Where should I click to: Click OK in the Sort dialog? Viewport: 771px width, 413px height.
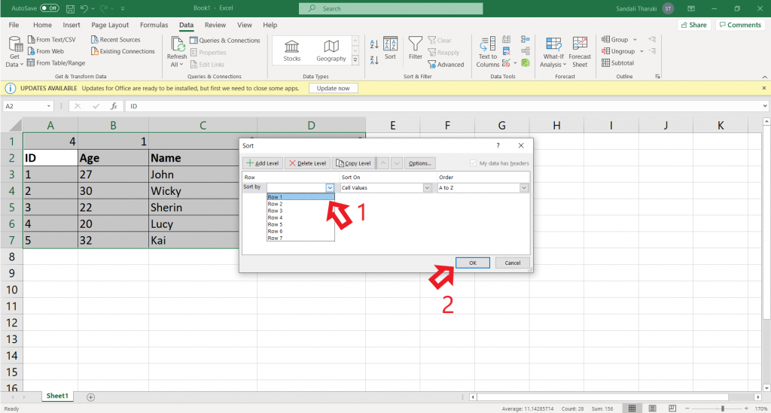(473, 263)
